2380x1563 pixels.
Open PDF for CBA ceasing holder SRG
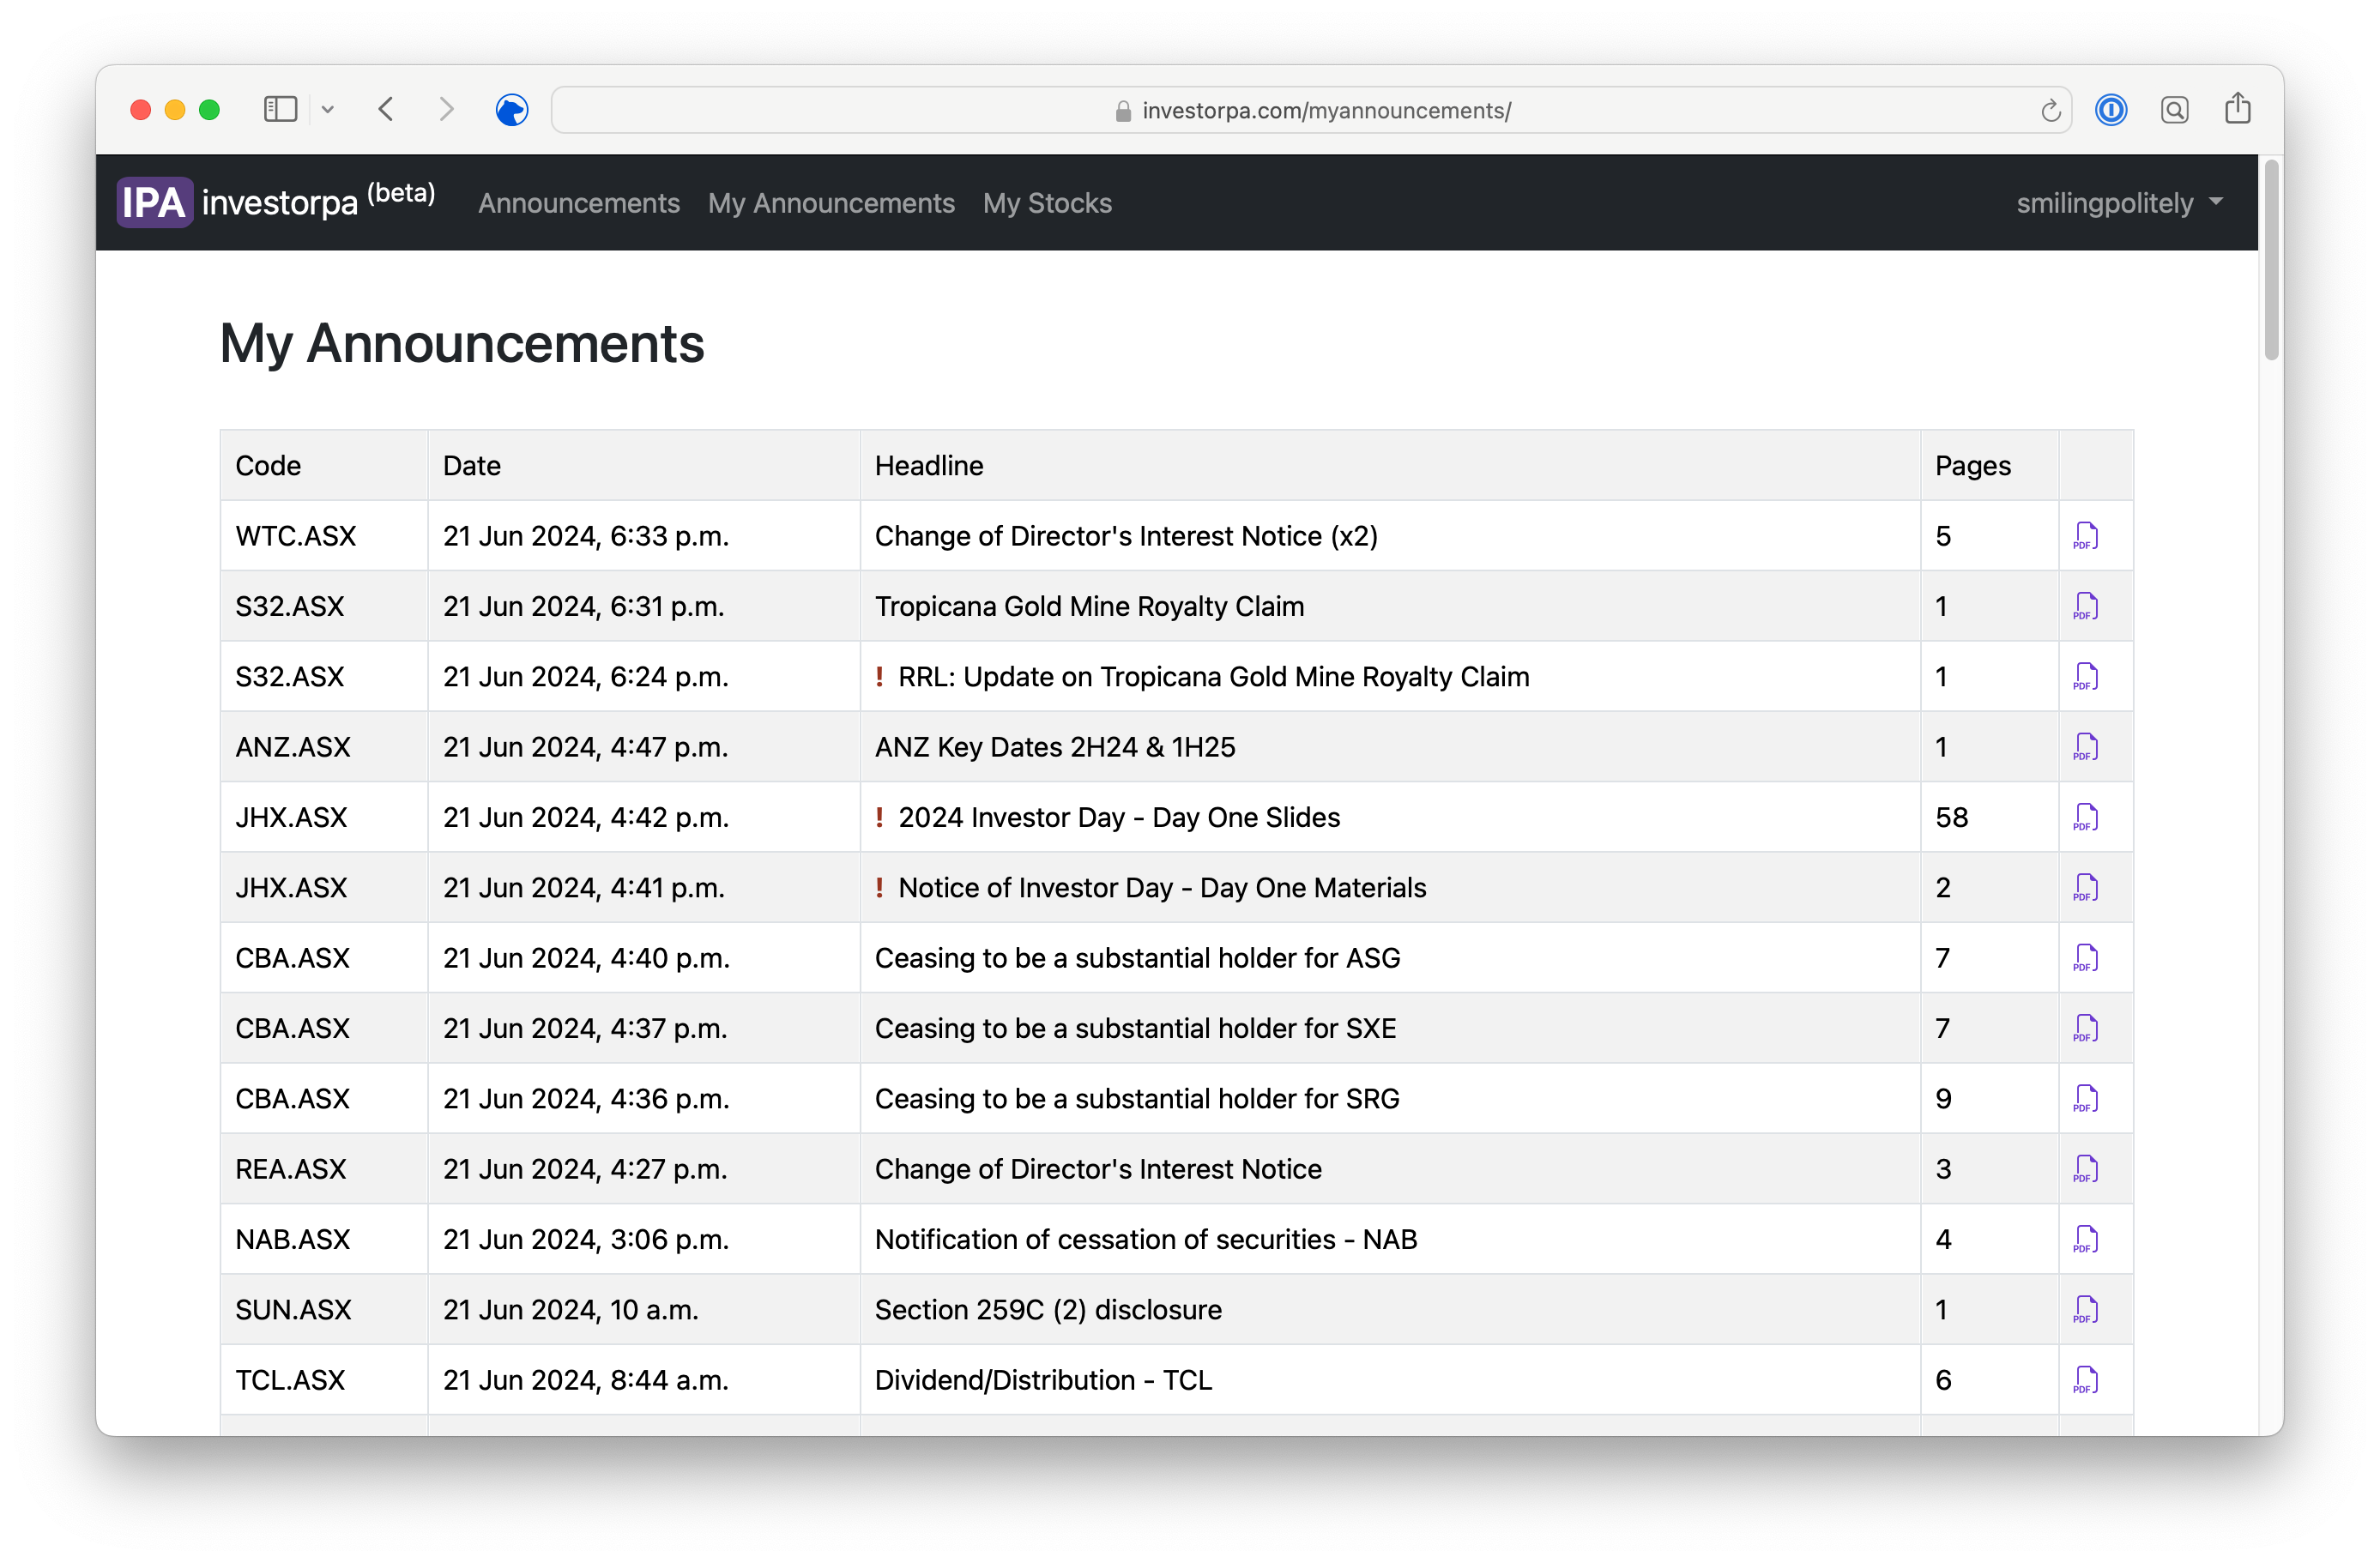(x=2085, y=1098)
